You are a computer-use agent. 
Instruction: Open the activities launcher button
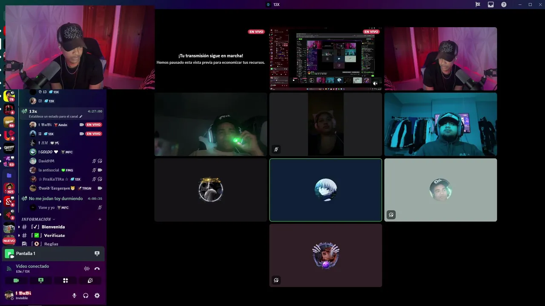pyautogui.click(x=66, y=280)
